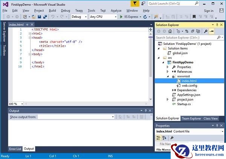Open the Error List tab
The height and width of the screenshot is (159, 226).
pyautogui.click(x=15, y=148)
